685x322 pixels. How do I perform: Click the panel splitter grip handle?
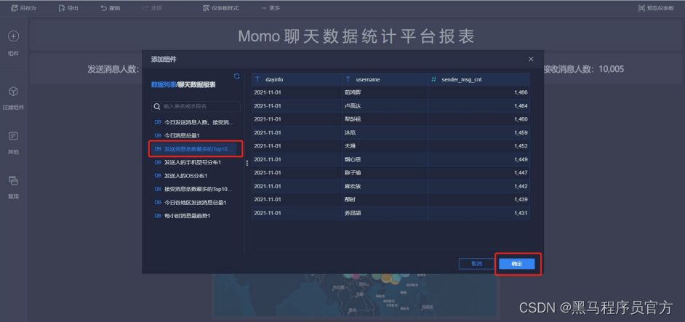point(247,163)
